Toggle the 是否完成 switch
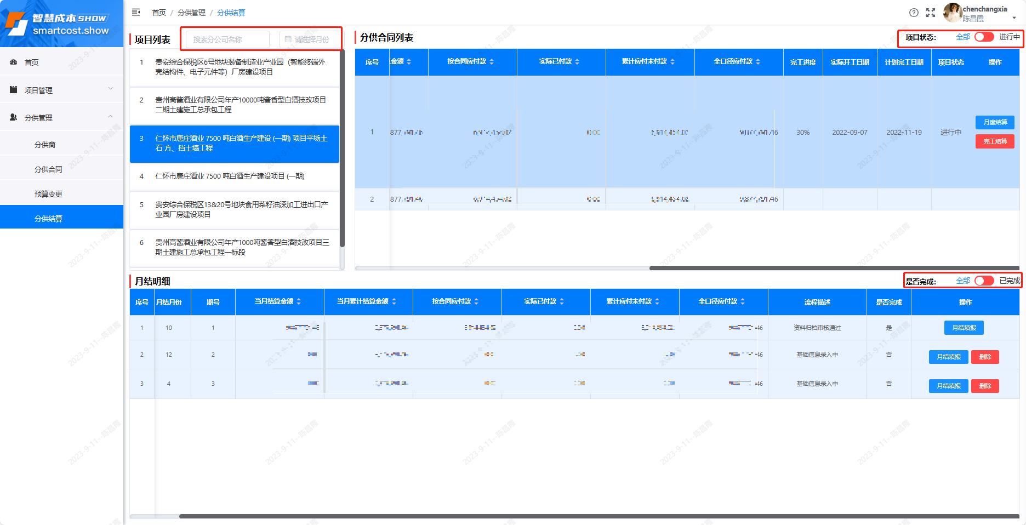 click(984, 281)
